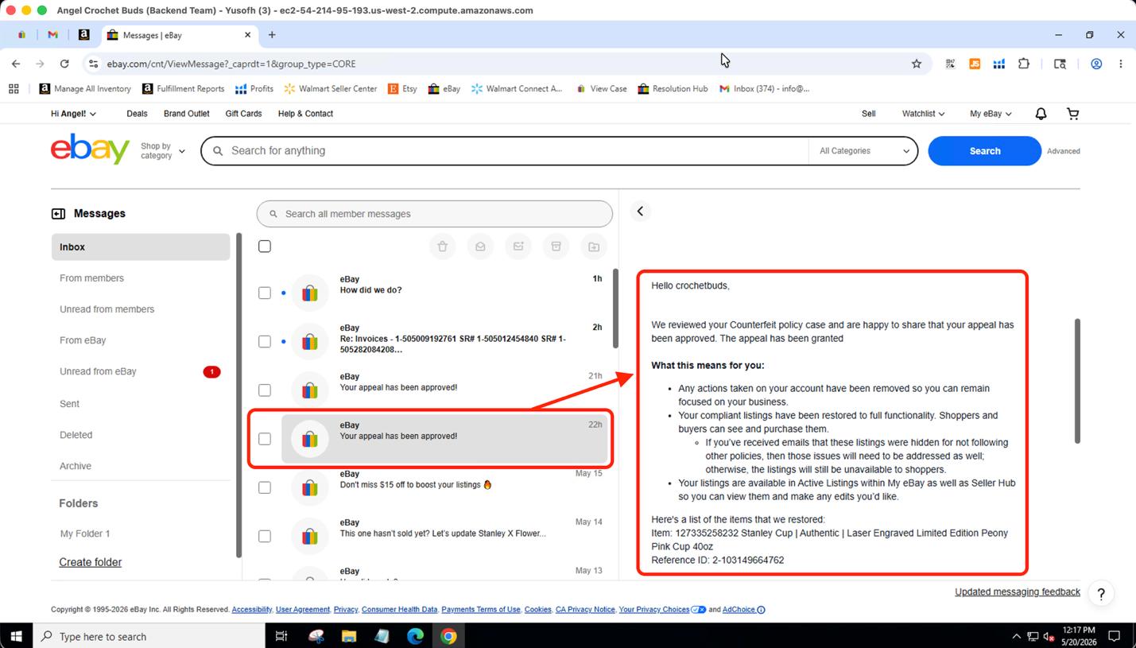Click the message content pane scrollbar
The width and height of the screenshot is (1136, 648).
(1077, 381)
